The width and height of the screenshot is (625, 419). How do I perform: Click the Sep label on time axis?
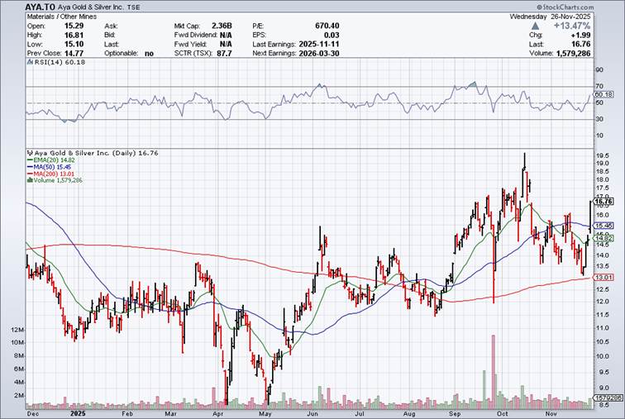455,414
